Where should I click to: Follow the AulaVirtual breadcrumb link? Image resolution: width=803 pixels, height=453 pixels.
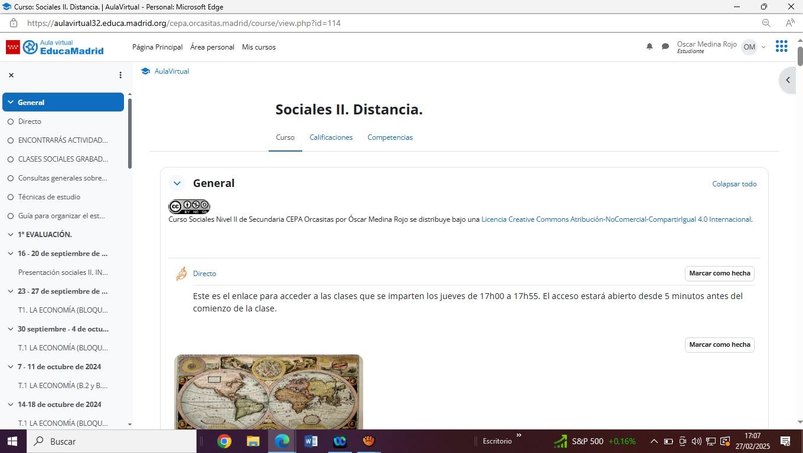(172, 71)
